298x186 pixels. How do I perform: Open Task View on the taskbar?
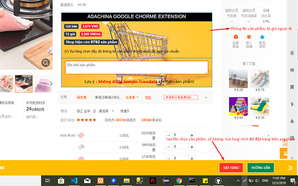[47, 180]
